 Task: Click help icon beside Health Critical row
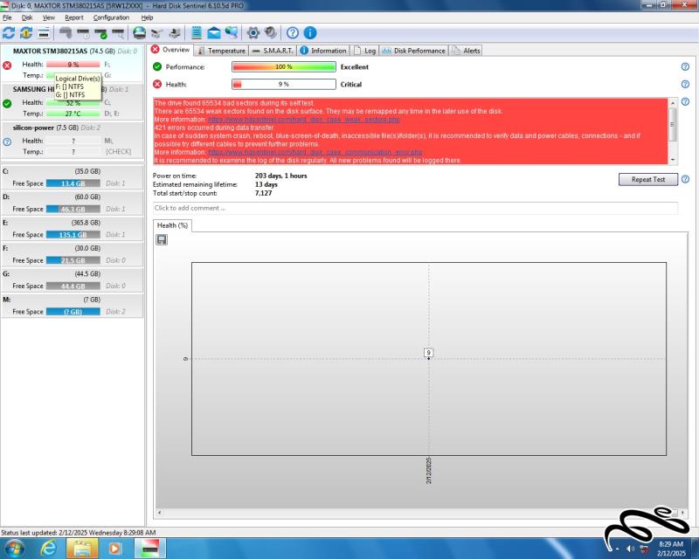685,84
